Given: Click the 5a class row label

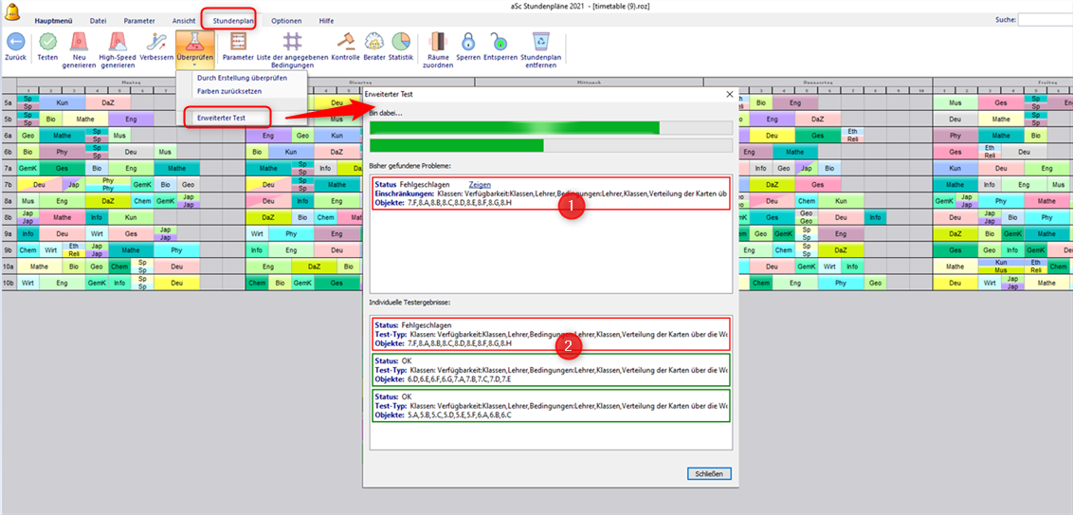Looking at the screenshot, I should (x=9, y=102).
